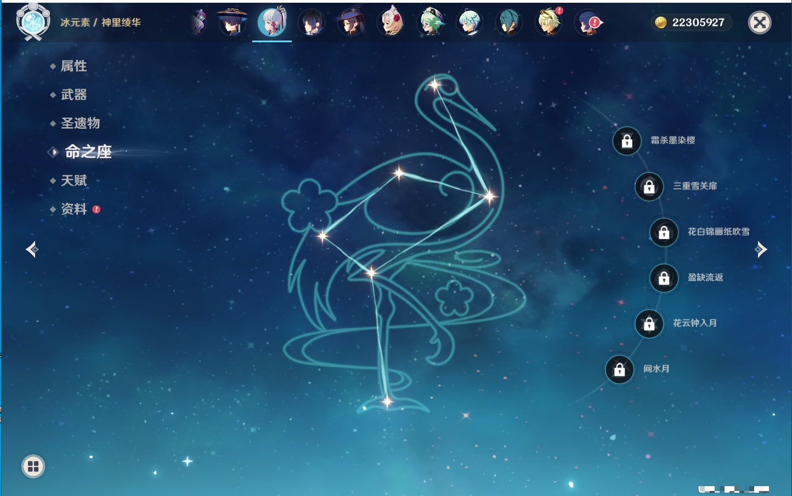
Task: Select the last dark blue-haired avatar with alert
Action: (588, 23)
